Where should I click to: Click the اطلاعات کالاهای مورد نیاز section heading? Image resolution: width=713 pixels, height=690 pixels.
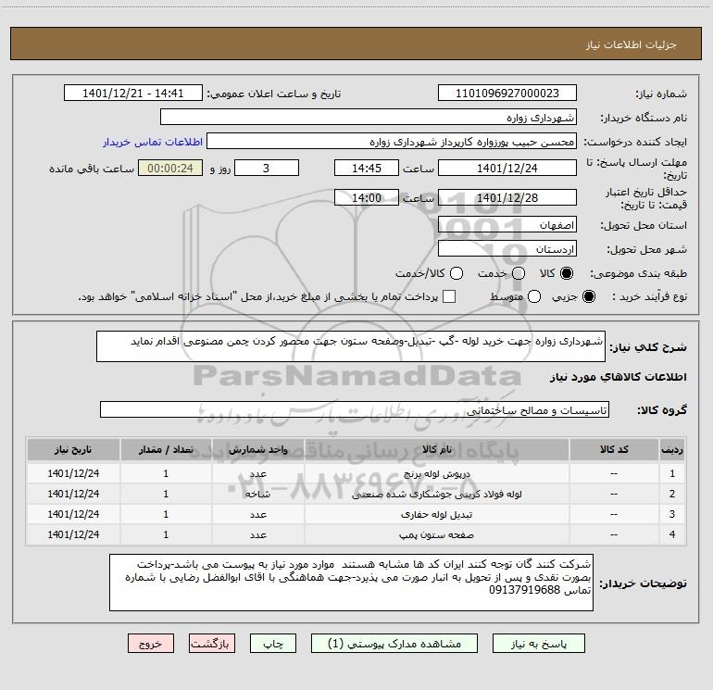(x=618, y=377)
